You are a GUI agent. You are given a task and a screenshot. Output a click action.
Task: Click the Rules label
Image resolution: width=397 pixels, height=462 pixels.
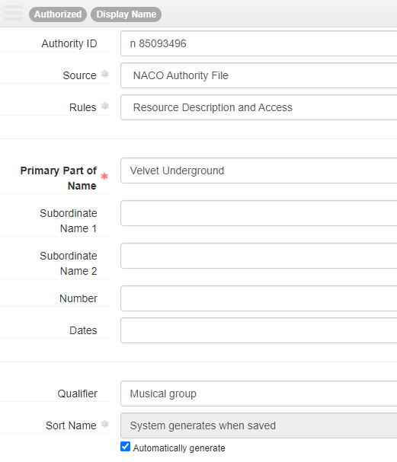[x=83, y=107]
